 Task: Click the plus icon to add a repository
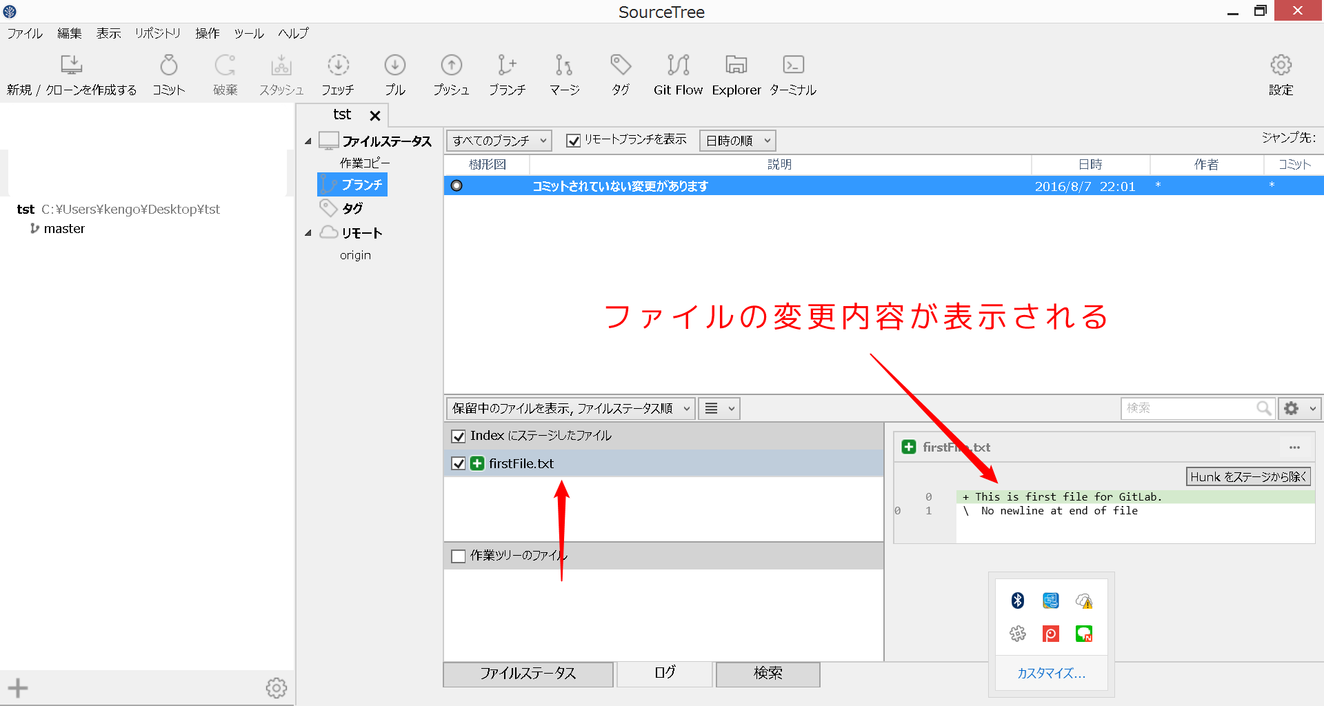coord(18,687)
